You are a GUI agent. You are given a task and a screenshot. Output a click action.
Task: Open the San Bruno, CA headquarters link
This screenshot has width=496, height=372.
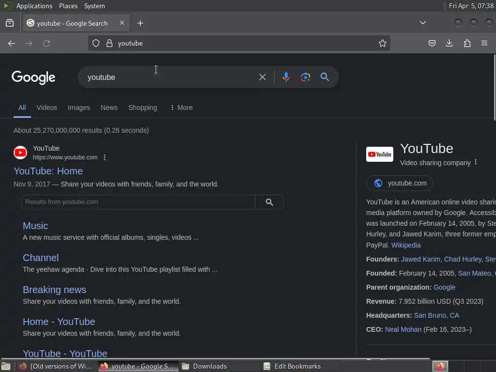coord(436,315)
